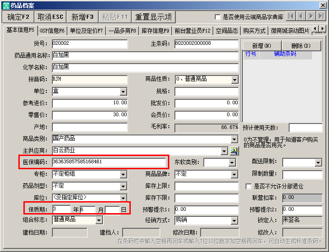Open the 库存信息F9 tab
Viewport: 329px width, 252px height.
155,31
